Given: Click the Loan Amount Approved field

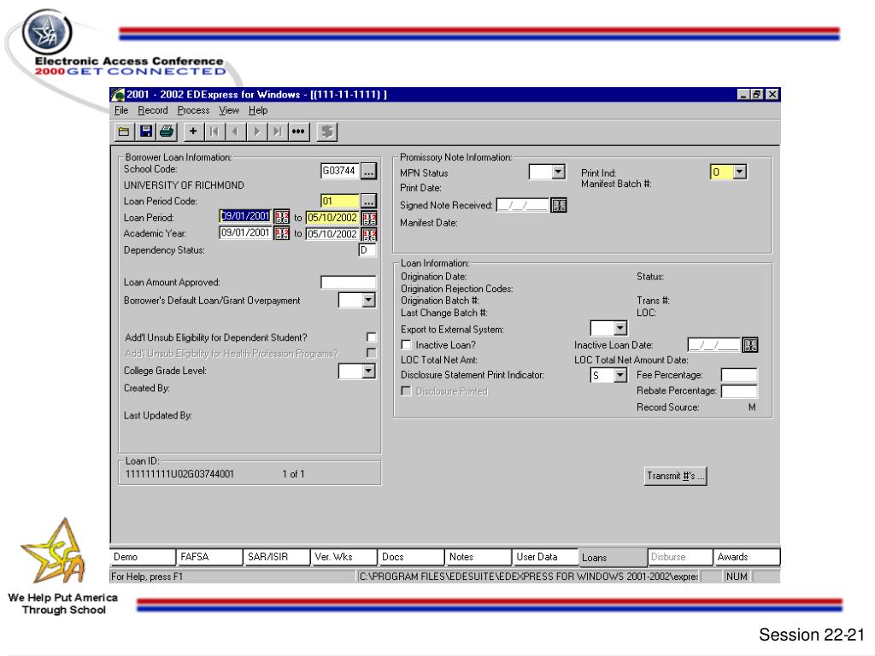Looking at the screenshot, I should click(348, 283).
